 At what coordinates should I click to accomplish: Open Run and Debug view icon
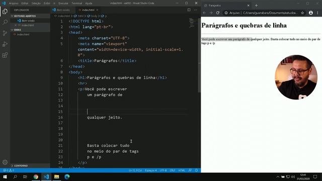(5, 44)
